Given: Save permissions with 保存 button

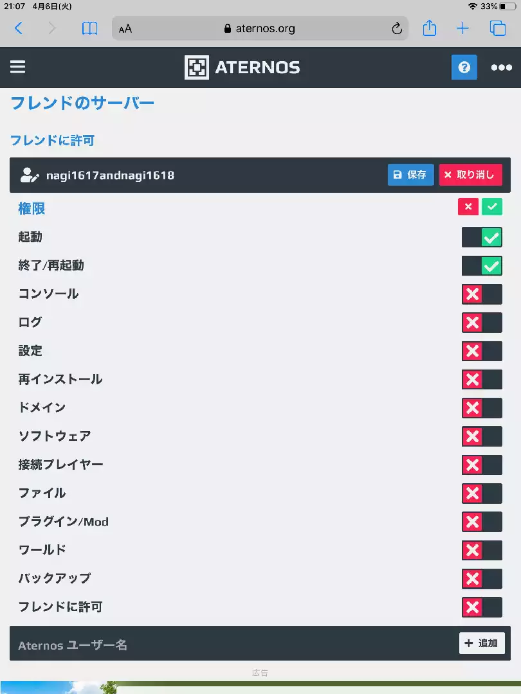Looking at the screenshot, I should coord(410,175).
